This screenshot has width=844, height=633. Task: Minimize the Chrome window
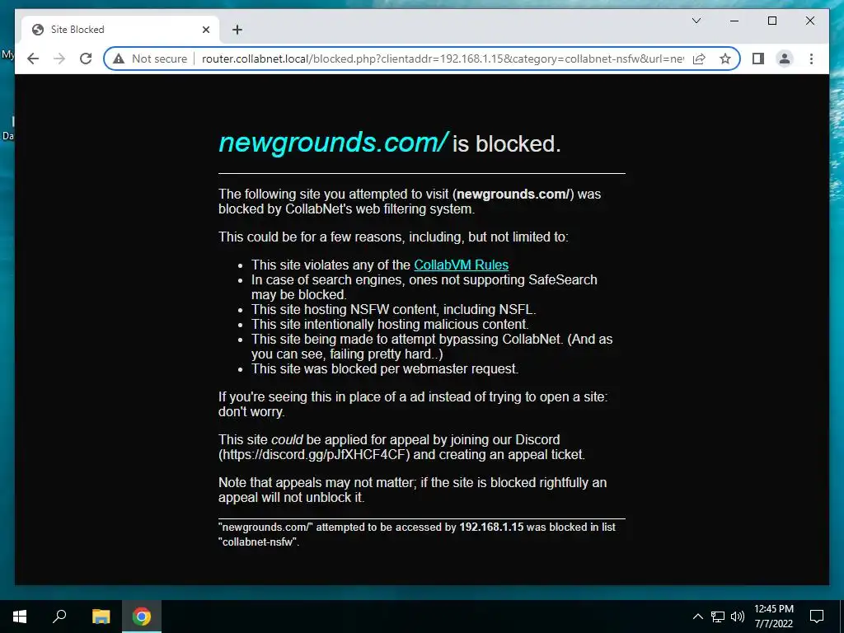(734, 21)
